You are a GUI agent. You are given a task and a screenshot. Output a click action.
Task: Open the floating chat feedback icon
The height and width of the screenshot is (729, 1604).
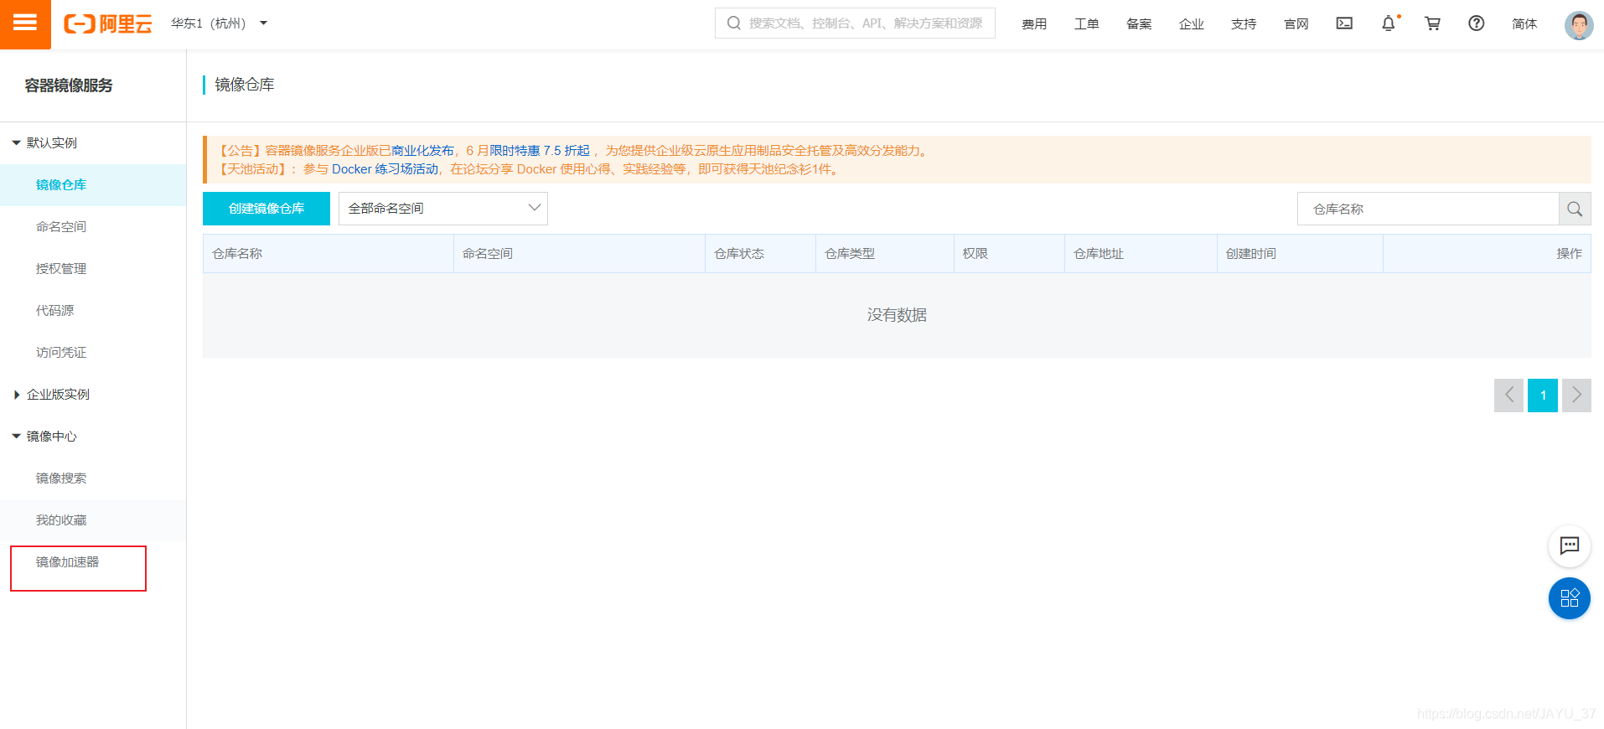pos(1569,546)
